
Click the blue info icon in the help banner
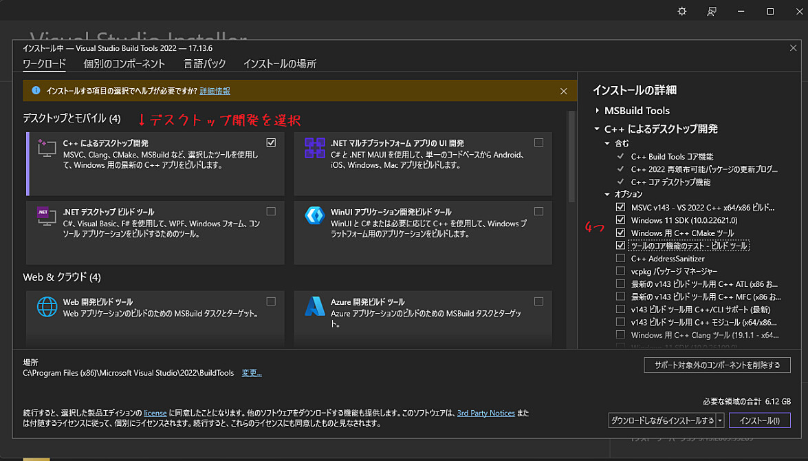point(36,90)
